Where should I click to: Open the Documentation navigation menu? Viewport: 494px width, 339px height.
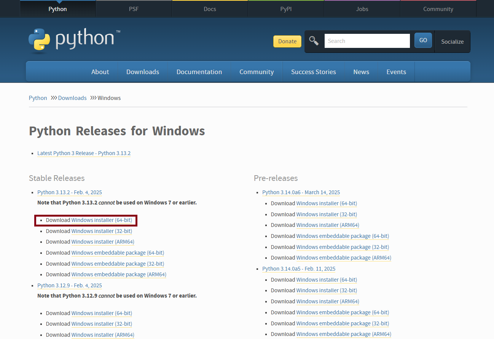199,72
